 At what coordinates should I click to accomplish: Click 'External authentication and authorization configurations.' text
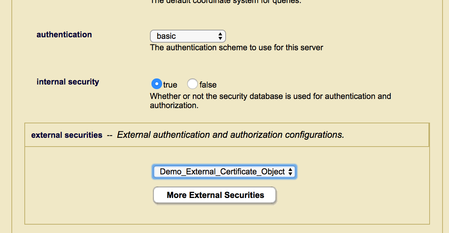click(x=231, y=135)
